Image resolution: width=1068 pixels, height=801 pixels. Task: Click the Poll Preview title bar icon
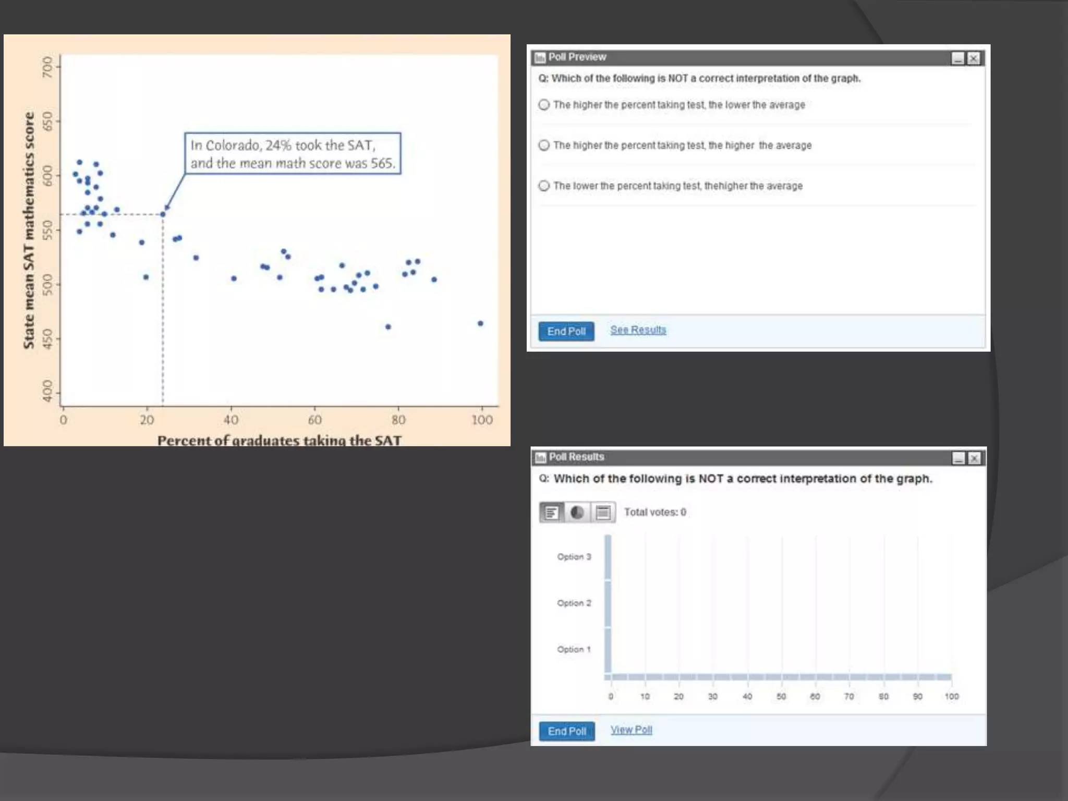click(x=540, y=57)
